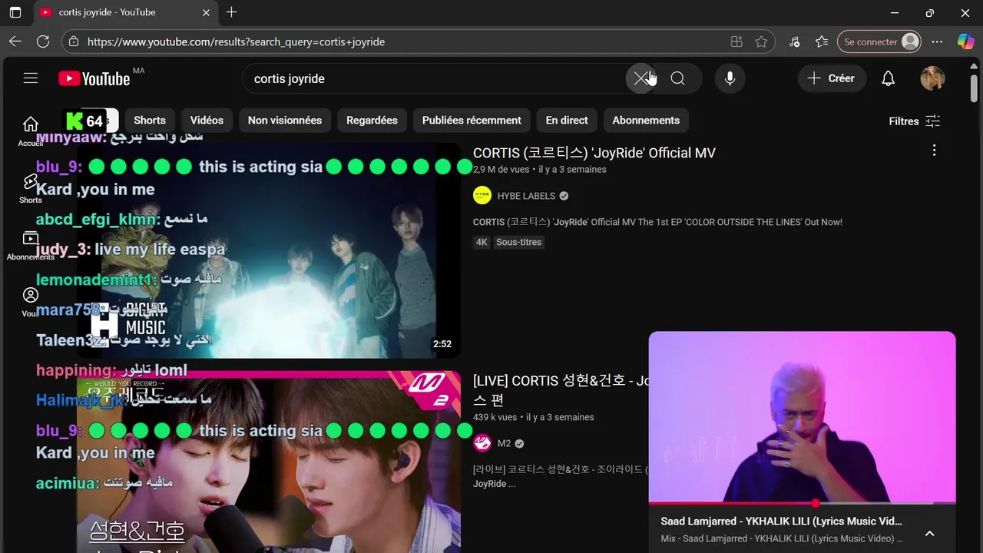Open browser Settings and more menu

(937, 41)
